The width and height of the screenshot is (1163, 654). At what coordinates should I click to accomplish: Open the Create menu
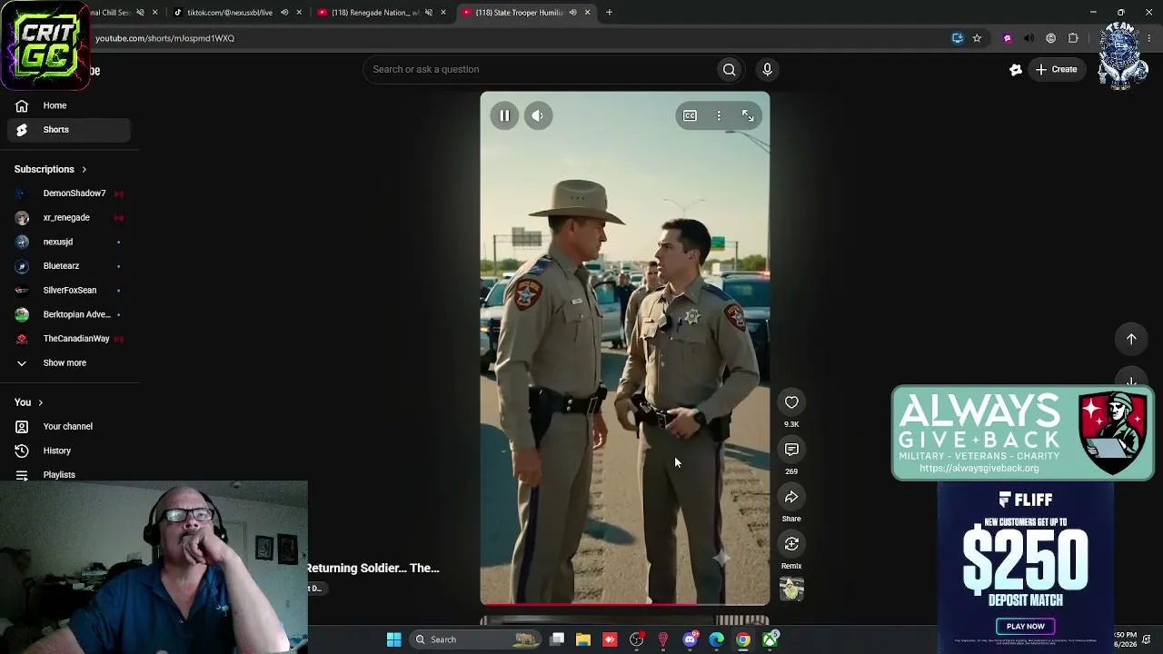pyautogui.click(x=1056, y=69)
